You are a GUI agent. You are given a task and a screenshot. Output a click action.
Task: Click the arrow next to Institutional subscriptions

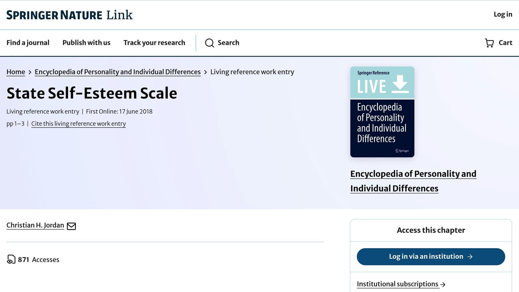coord(443,284)
